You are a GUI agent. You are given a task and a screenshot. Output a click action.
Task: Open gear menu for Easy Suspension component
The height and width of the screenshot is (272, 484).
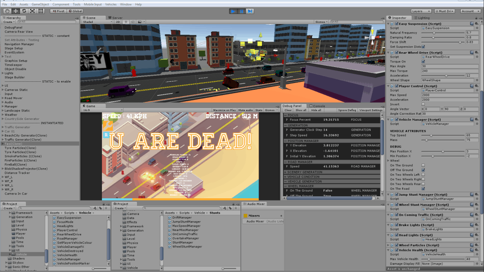[477, 24]
